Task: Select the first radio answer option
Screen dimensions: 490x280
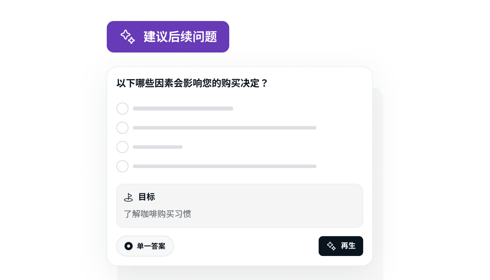Action: [x=122, y=108]
